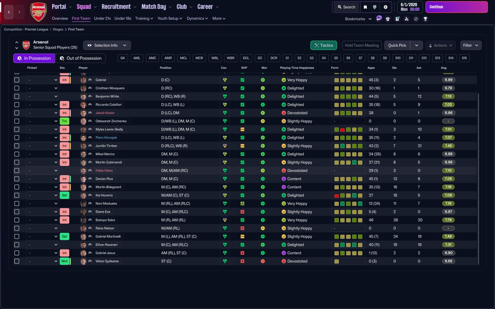Click the Quick Pick button

click(x=397, y=45)
